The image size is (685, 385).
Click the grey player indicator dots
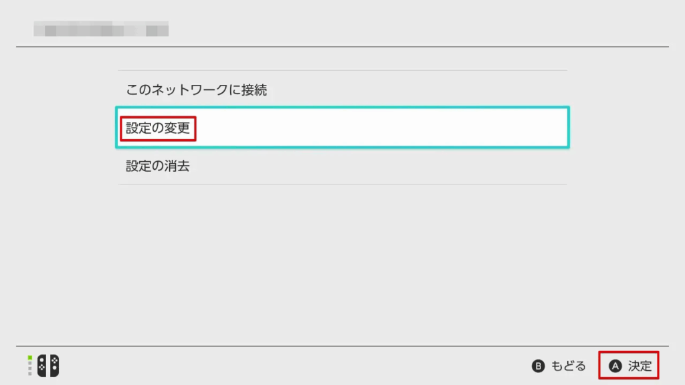coord(30,369)
